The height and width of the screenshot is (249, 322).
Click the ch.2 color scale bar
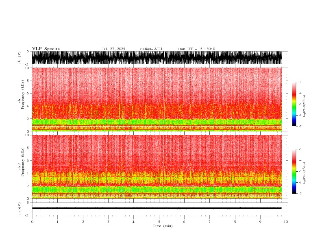(x=294, y=171)
